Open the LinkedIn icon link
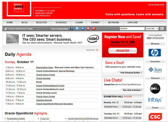 [83, 29]
